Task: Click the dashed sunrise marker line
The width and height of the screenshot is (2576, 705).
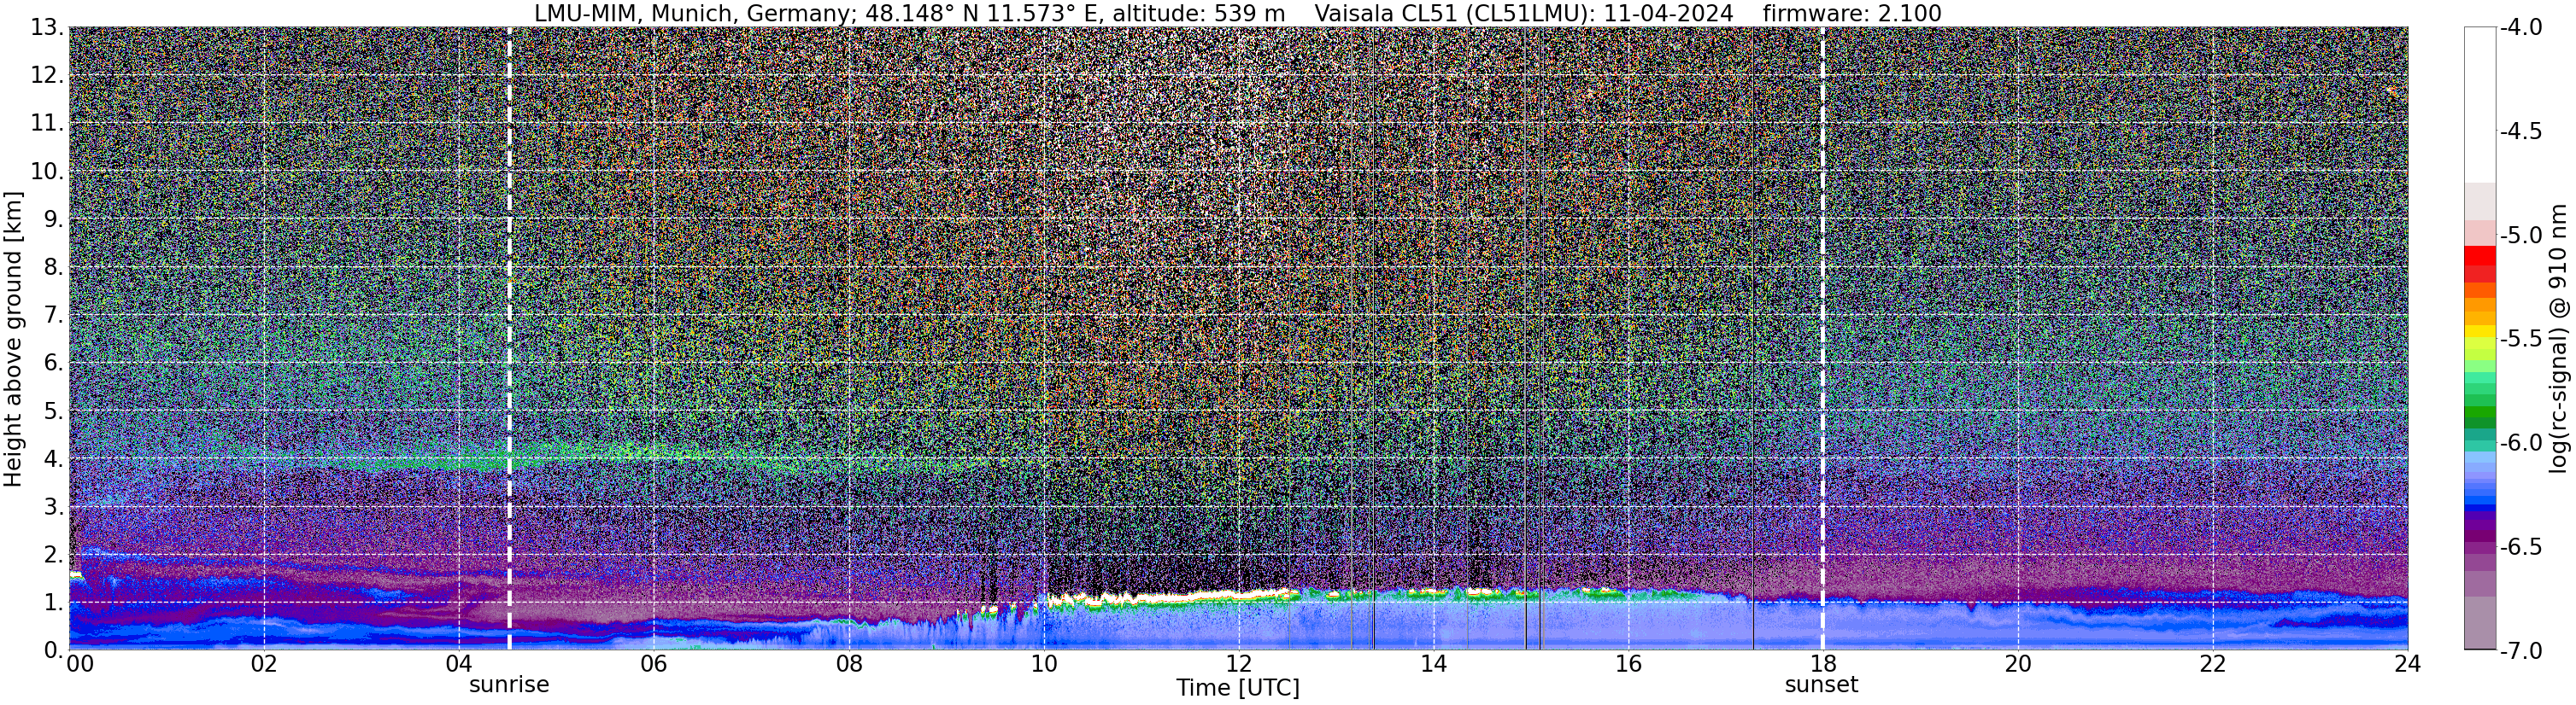Action: 509,339
